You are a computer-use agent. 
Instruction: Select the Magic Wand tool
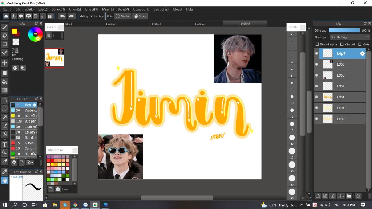[4, 117]
